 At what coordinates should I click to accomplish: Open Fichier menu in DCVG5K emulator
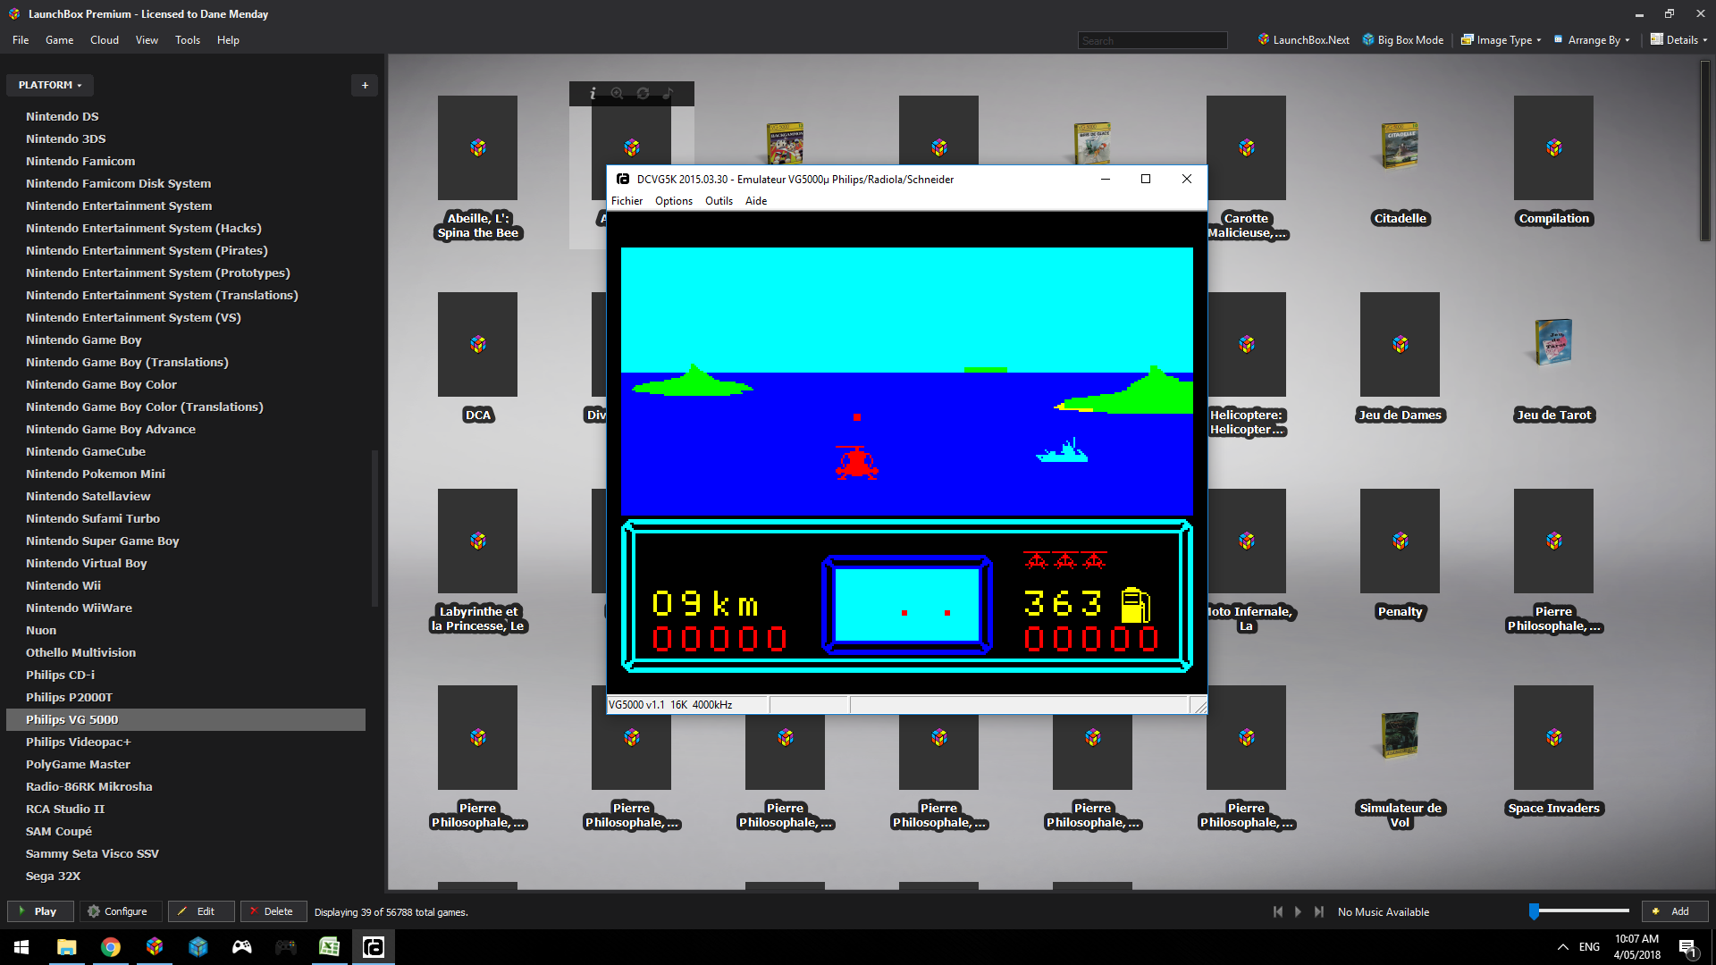pyautogui.click(x=627, y=201)
